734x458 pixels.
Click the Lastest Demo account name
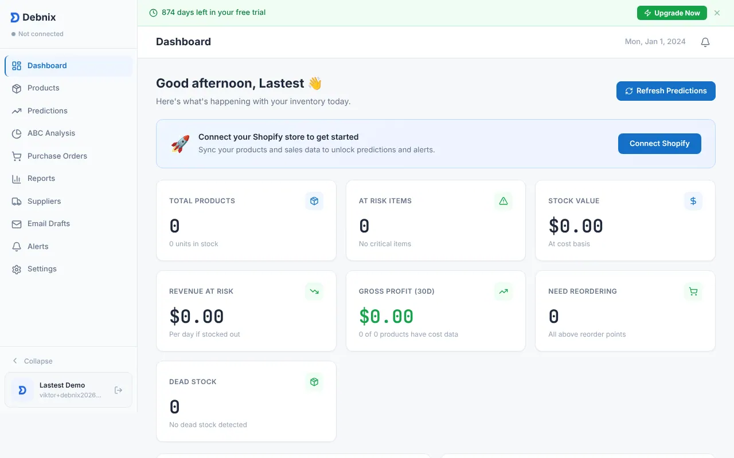[62, 385]
